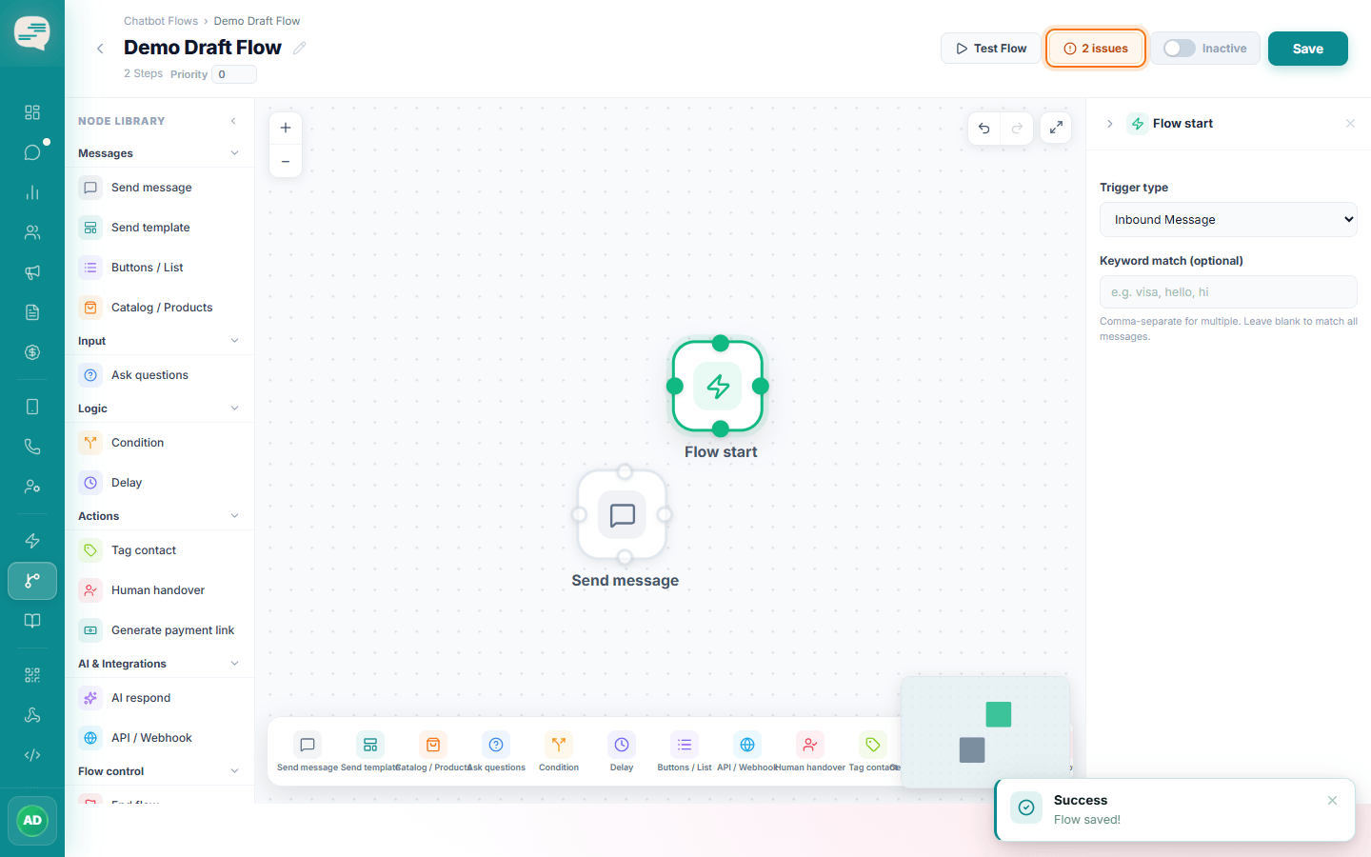The width and height of the screenshot is (1371, 857).
Task: Choose Buttons / List node from library
Action: 159,268
